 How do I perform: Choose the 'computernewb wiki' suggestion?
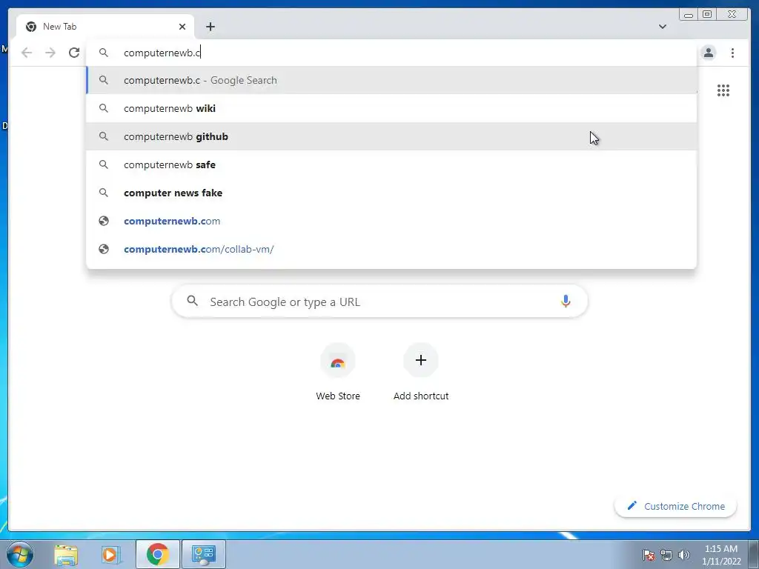(x=391, y=108)
